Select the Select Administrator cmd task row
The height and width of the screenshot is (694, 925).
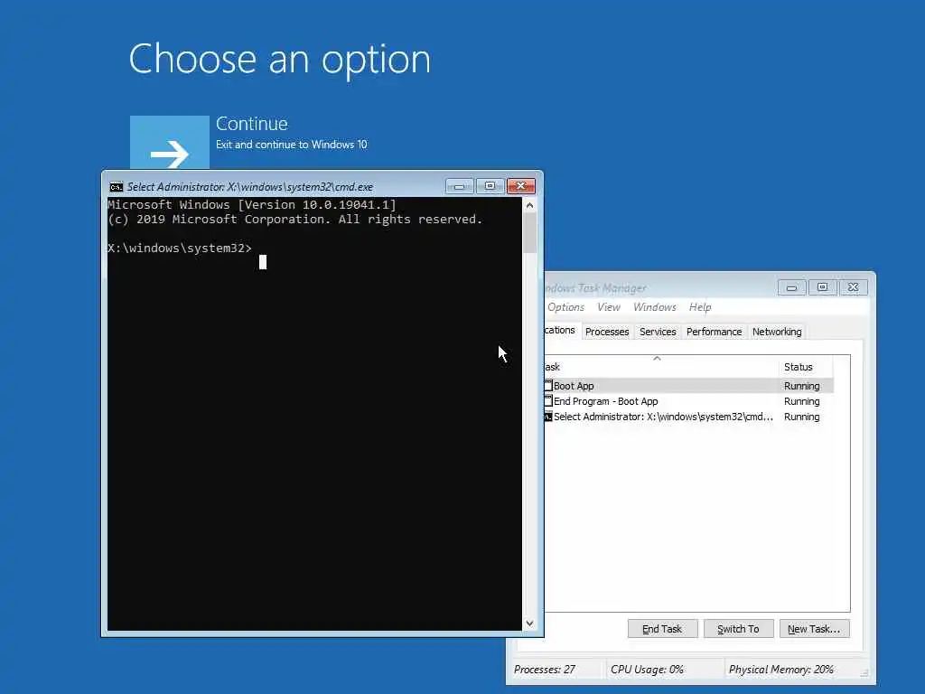(x=688, y=417)
